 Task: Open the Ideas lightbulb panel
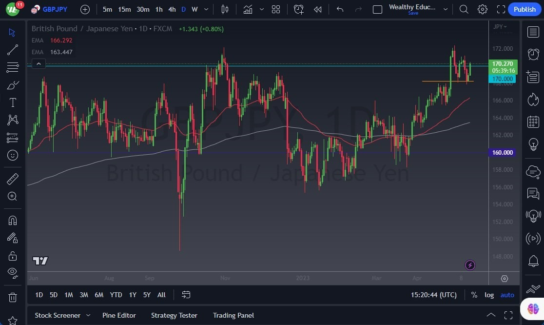533,144
